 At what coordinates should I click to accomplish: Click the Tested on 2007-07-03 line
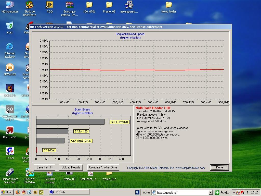tap(156, 111)
